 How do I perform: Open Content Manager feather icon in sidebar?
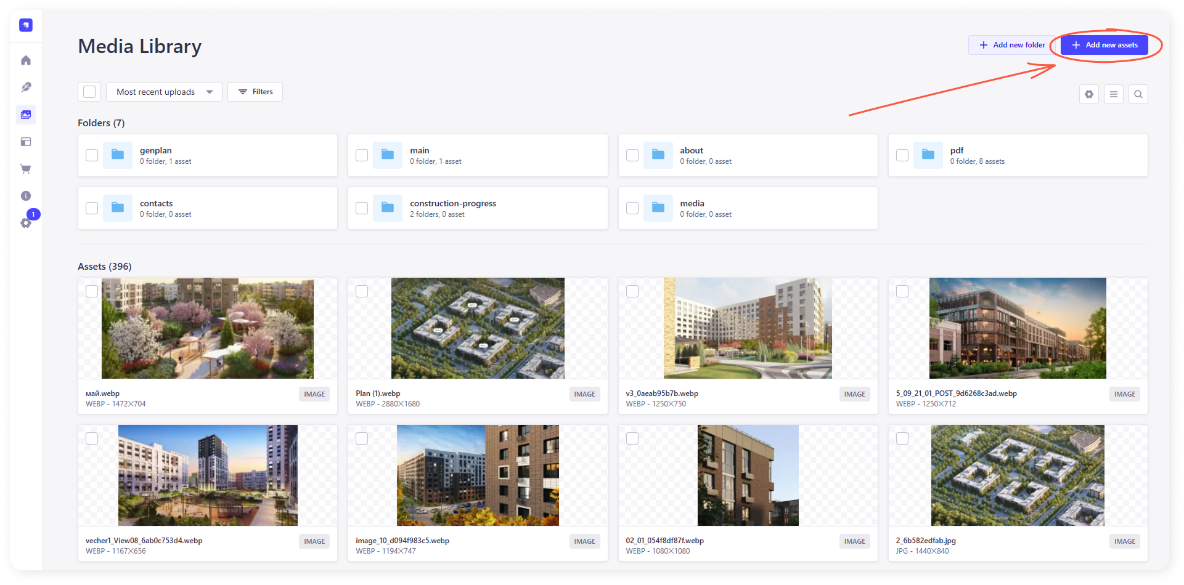[x=26, y=87]
